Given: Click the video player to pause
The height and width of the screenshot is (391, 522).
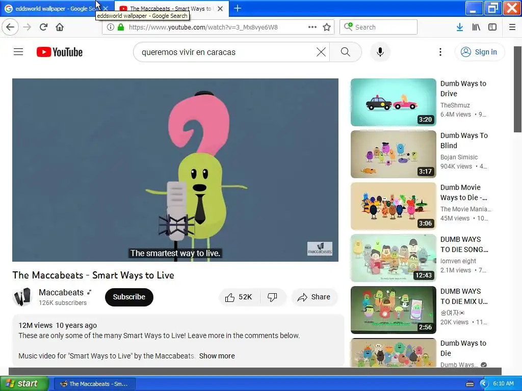Looking at the screenshot, I should (175, 170).
